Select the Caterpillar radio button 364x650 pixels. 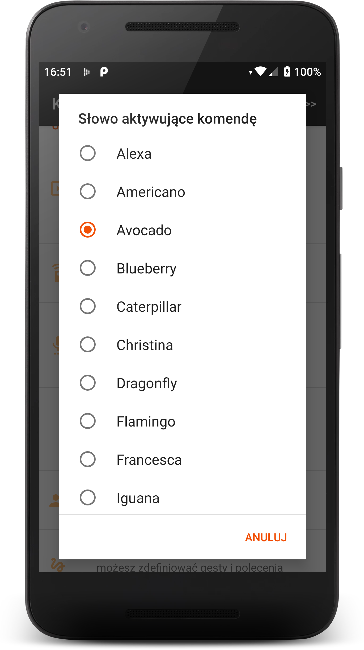pos(88,306)
